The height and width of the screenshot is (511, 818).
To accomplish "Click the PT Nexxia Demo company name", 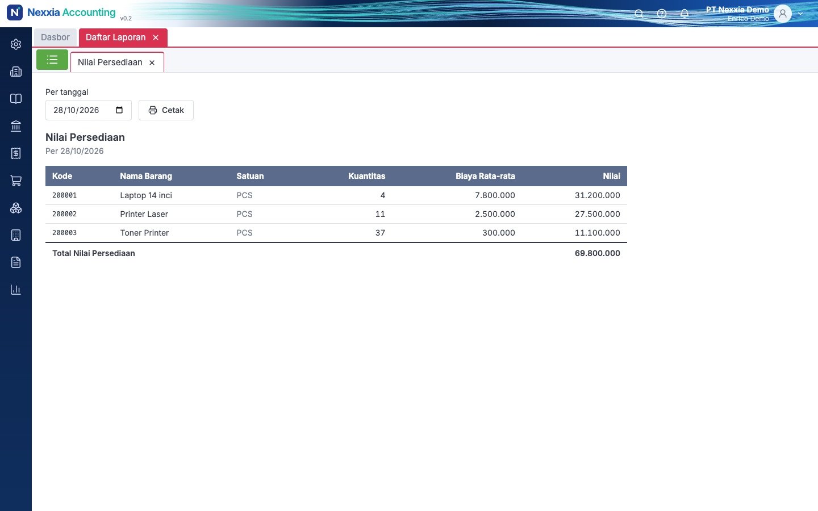I will click(737, 10).
